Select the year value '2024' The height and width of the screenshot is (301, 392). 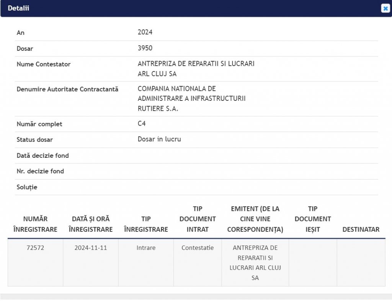coord(145,32)
